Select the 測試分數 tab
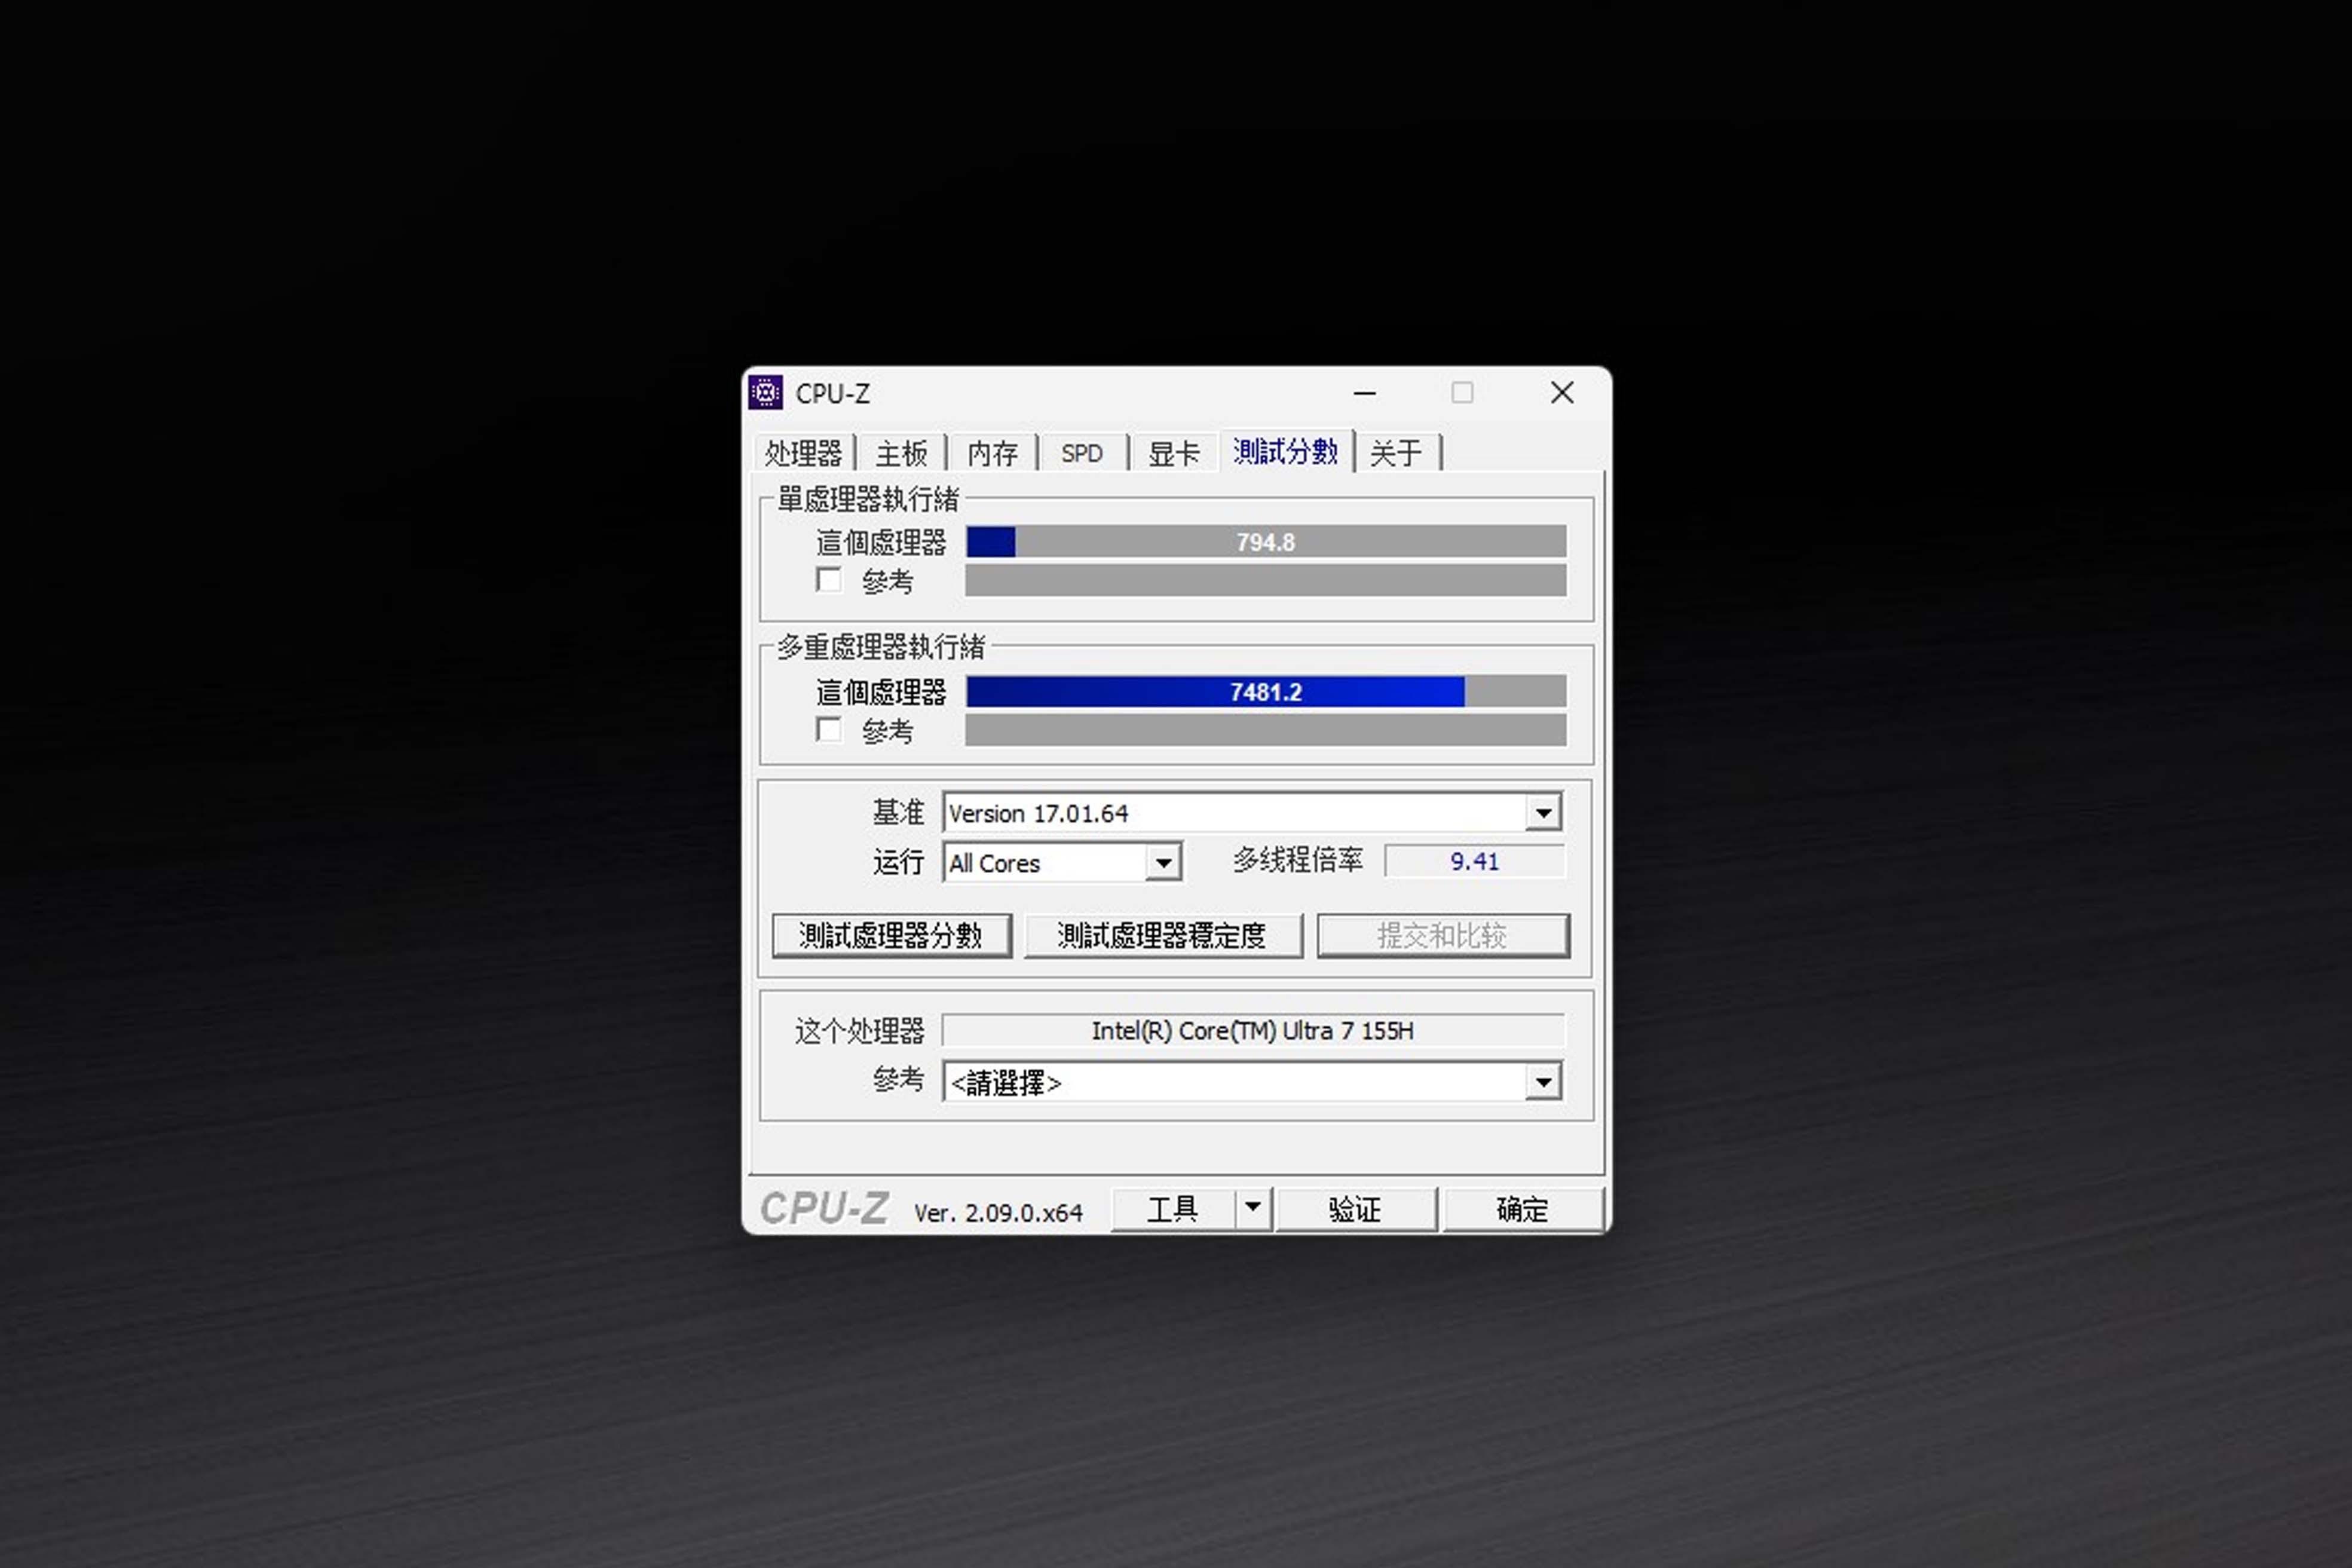The image size is (2352, 1568). [x=1285, y=451]
